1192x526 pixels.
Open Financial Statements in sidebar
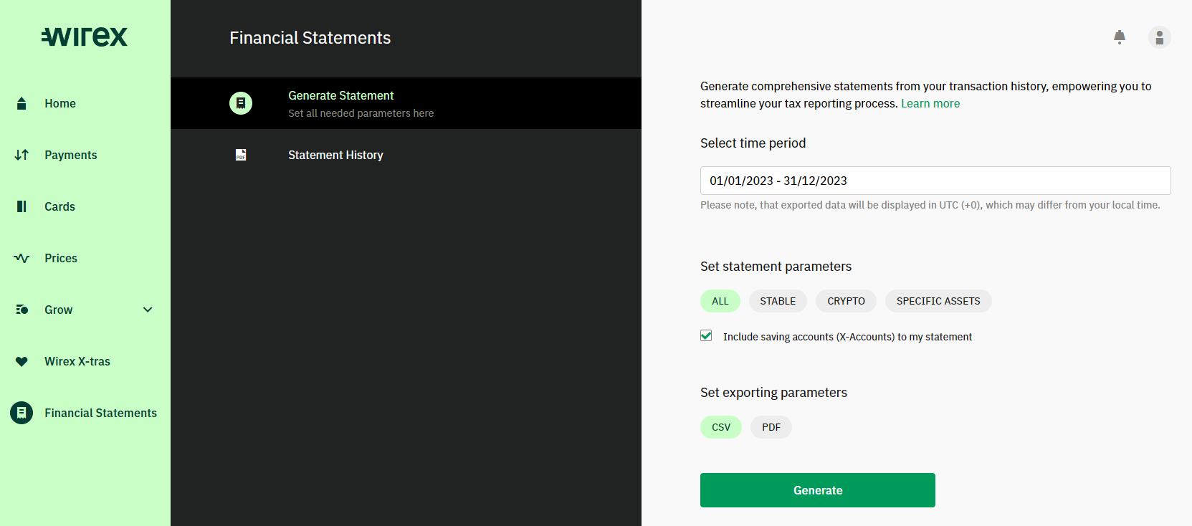(x=100, y=413)
